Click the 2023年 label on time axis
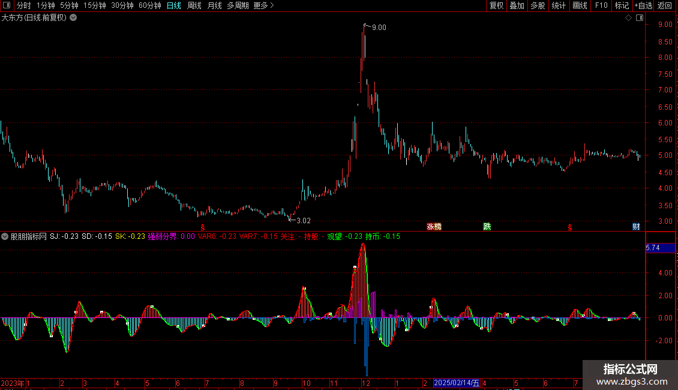This screenshot has width=678, height=390. (13, 383)
